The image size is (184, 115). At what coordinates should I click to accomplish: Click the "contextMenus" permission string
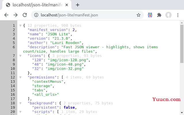tap(48, 82)
